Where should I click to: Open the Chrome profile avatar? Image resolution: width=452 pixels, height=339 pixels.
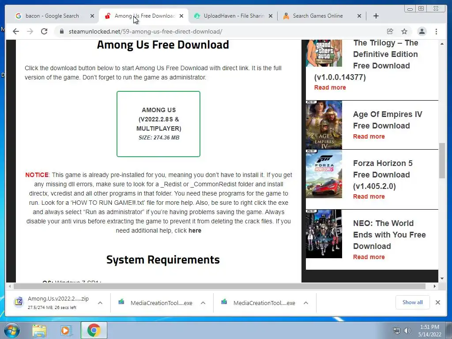[422, 31]
